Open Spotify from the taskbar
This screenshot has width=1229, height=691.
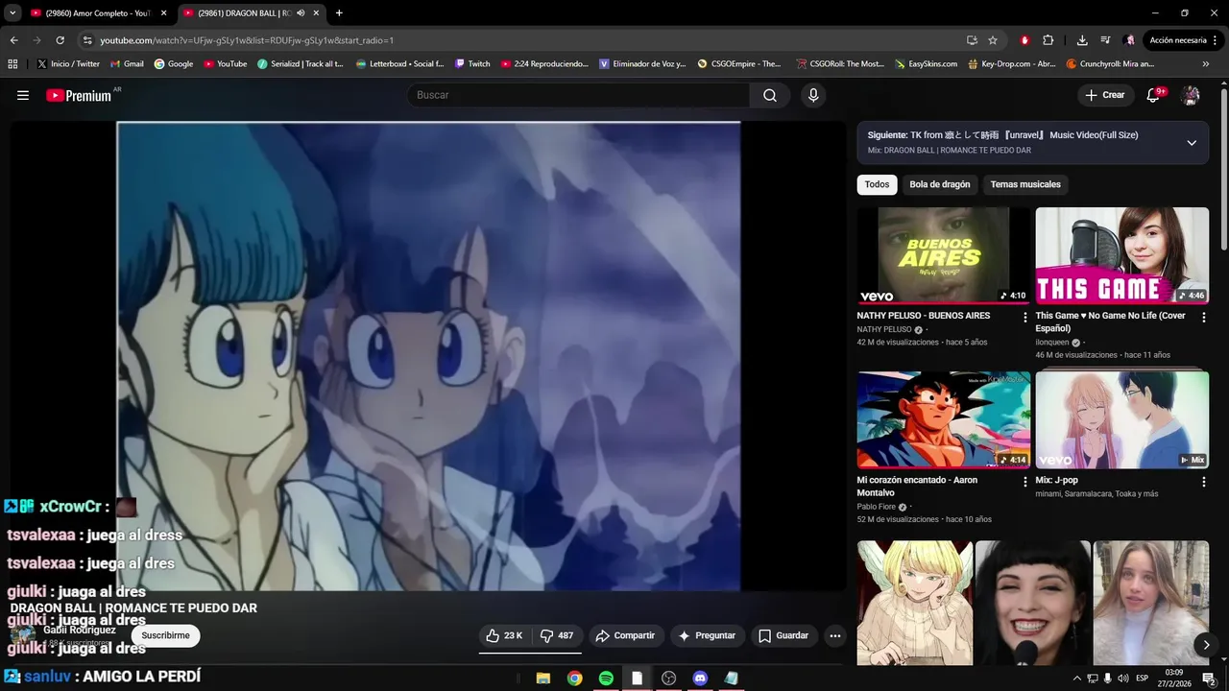point(606,678)
